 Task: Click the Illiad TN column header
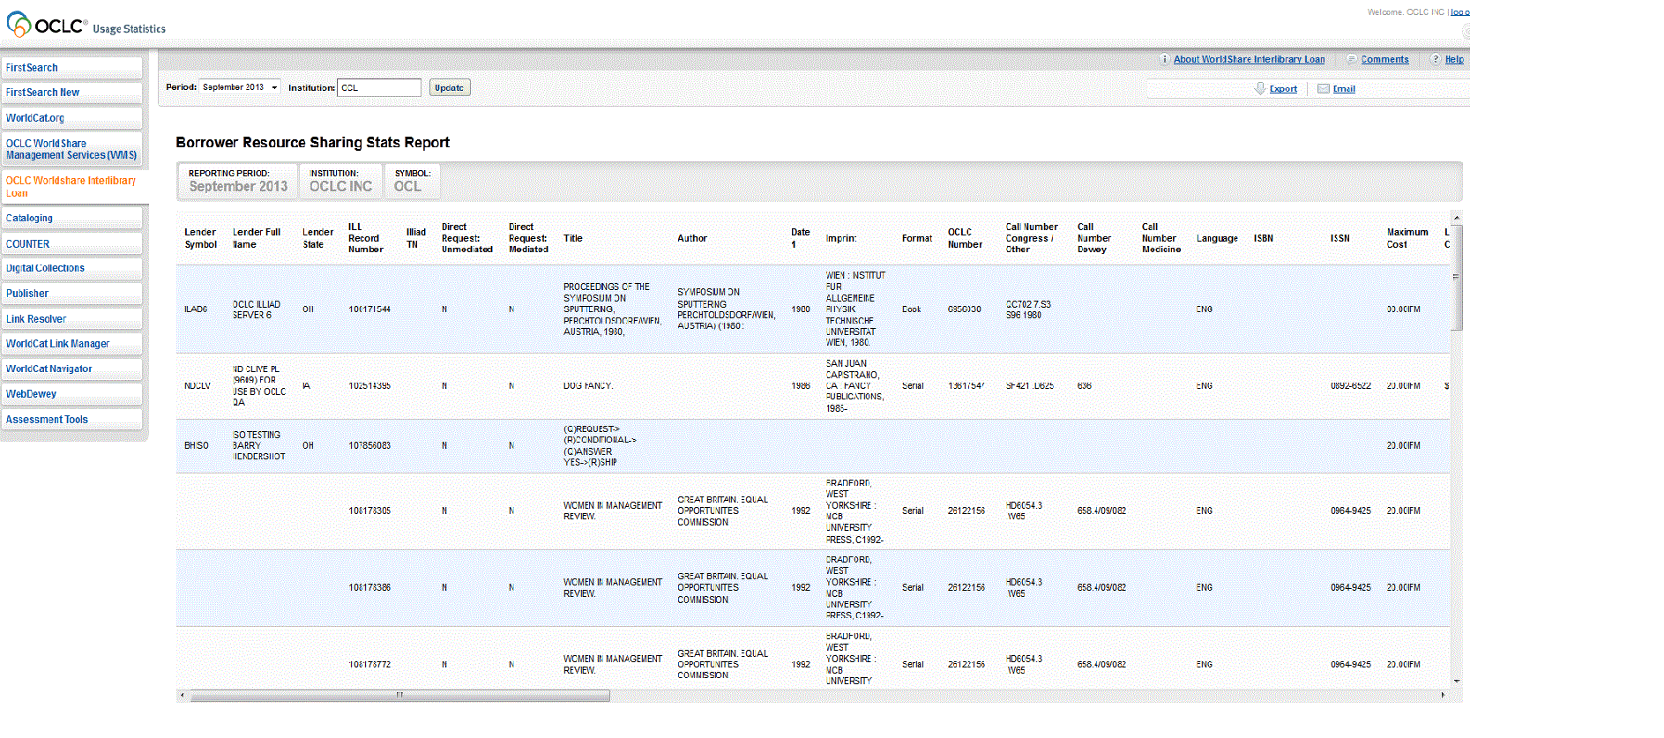(415, 238)
